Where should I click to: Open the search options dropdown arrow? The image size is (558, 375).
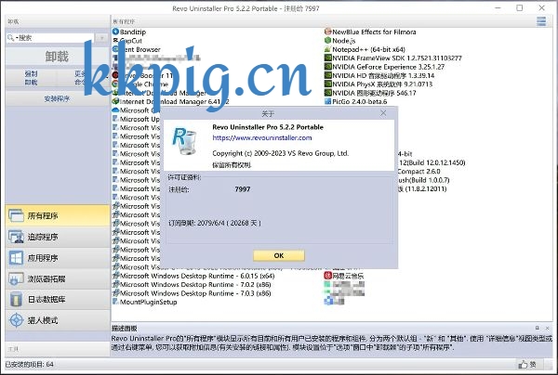101,38
